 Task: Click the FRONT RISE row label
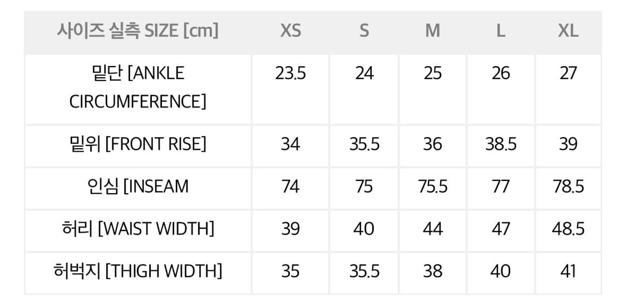(137, 144)
